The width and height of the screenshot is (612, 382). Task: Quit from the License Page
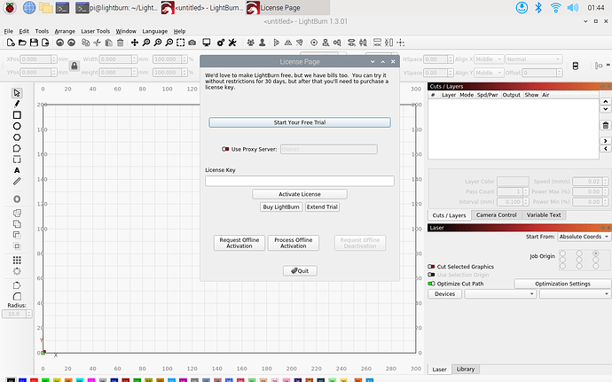[300, 271]
